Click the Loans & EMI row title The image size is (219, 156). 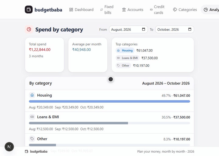pyautogui.click(x=48, y=117)
